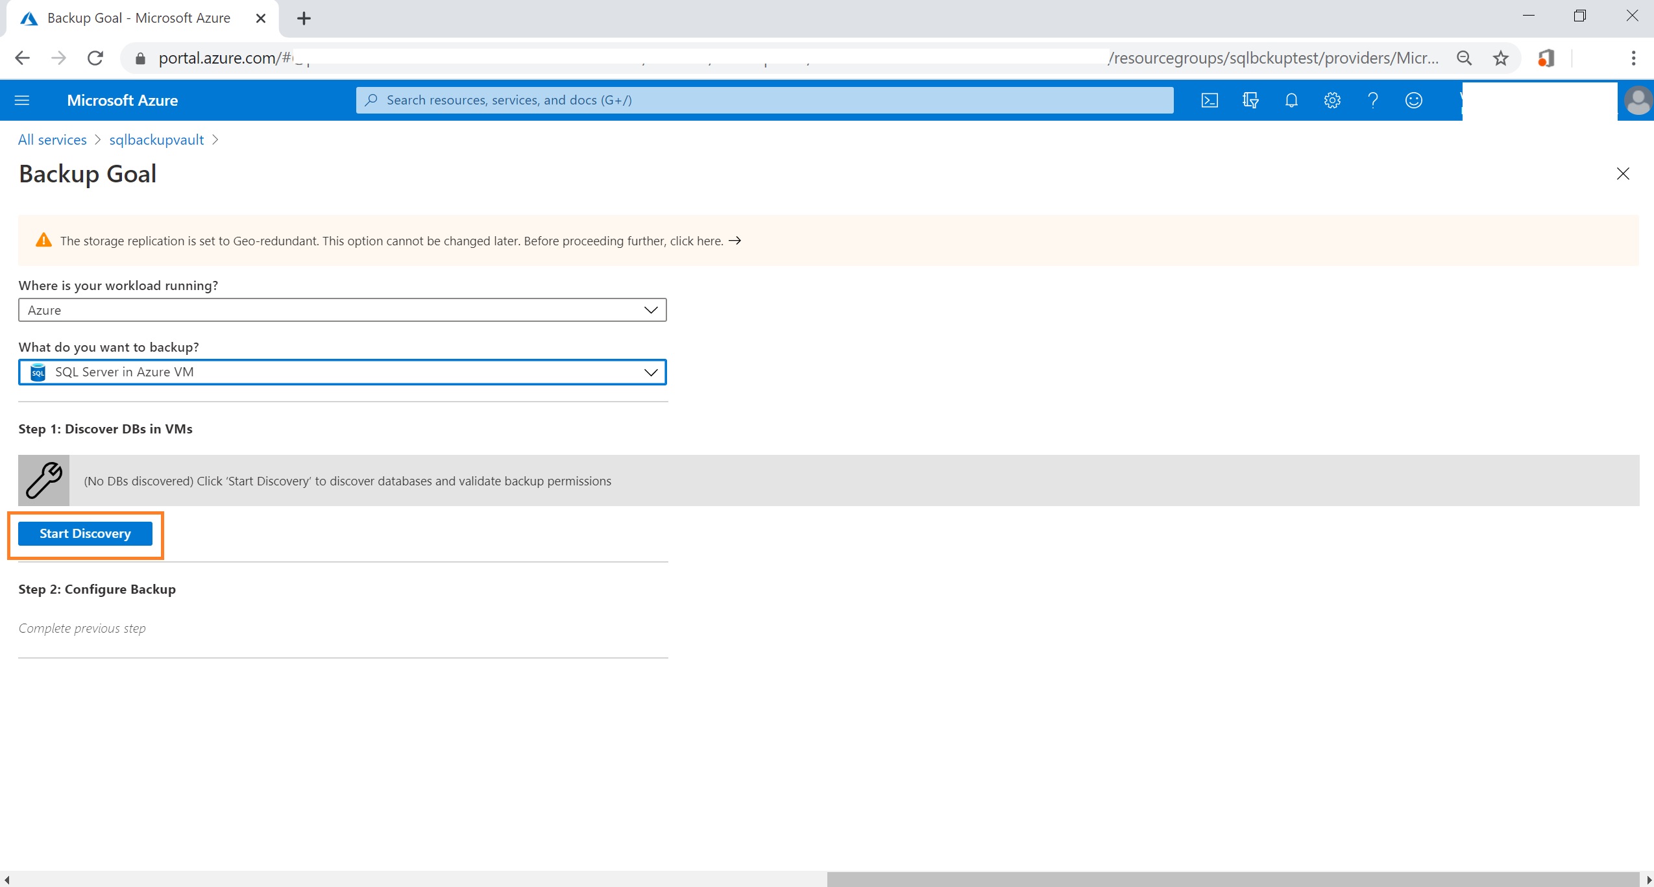Screen dimensions: 1654x887
Task: Click the Cloud Shell terminal icon
Action: 1209,99
